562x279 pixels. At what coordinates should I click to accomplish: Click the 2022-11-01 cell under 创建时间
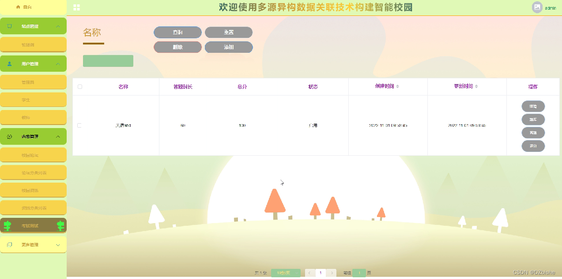point(388,125)
